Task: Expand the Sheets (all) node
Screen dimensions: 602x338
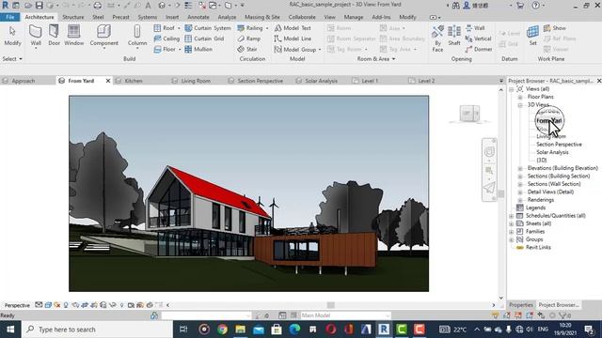Action: point(512,223)
